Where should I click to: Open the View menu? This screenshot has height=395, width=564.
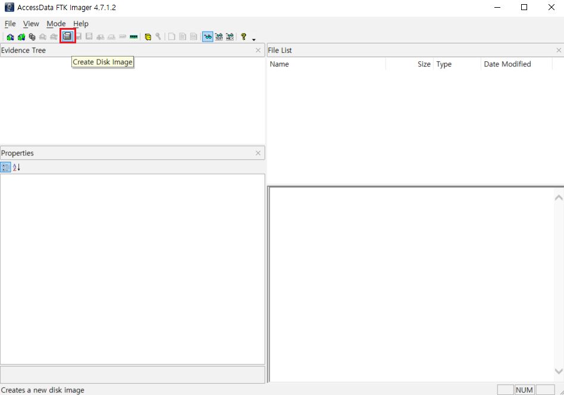point(31,24)
